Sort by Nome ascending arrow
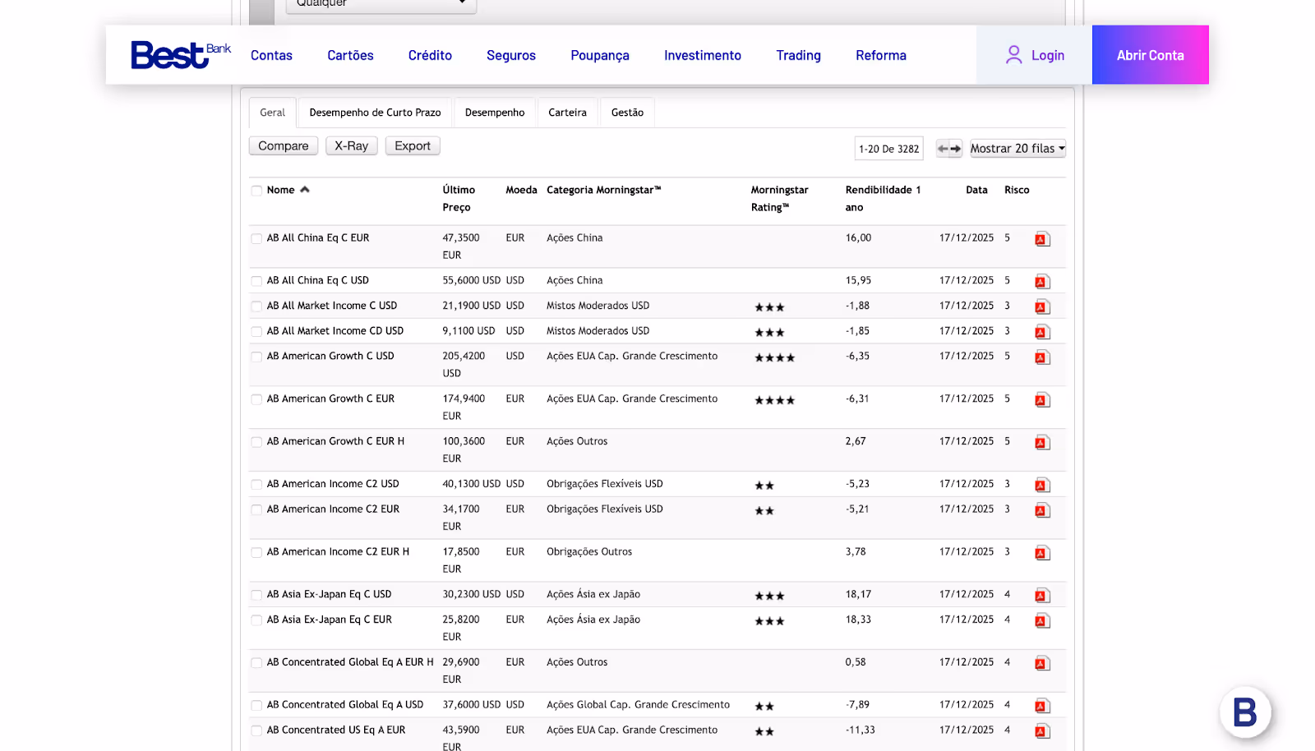The height and width of the screenshot is (751, 1315). pos(305,190)
